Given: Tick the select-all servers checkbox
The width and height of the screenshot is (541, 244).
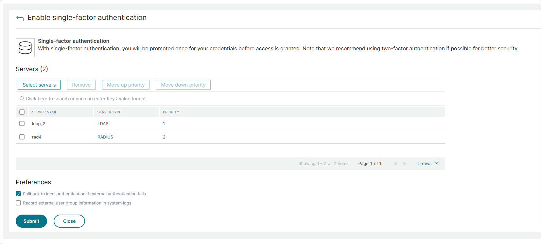Looking at the screenshot, I should click(x=22, y=112).
